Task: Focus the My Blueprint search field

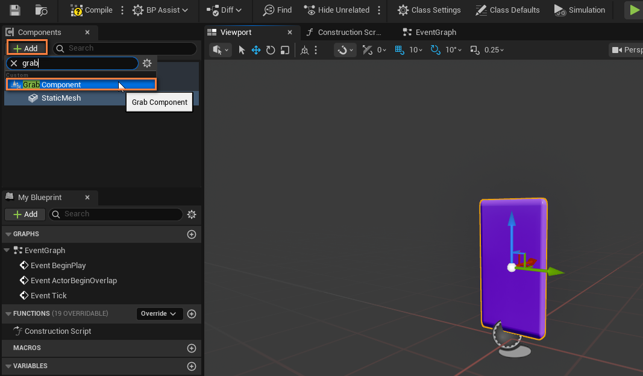Action: point(116,214)
